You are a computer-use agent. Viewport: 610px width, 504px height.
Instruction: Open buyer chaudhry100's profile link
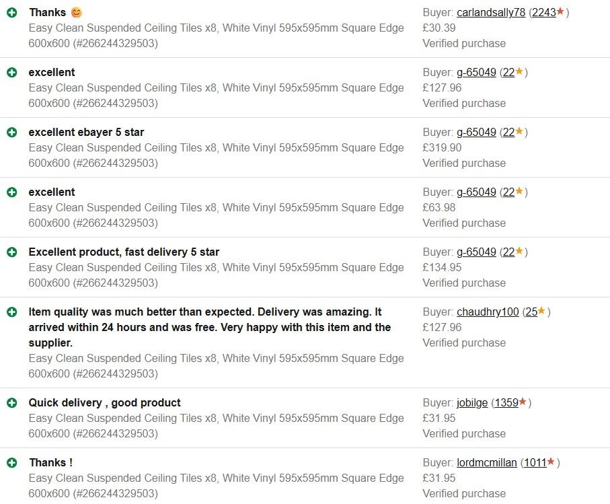(x=488, y=312)
